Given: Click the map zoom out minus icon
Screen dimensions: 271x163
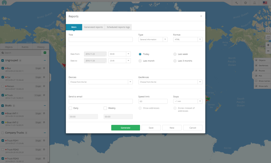Looking at the screenshot, I should coord(268,51).
